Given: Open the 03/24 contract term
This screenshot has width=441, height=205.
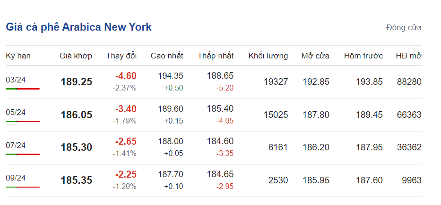Looking at the screenshot, I should 16,80.
